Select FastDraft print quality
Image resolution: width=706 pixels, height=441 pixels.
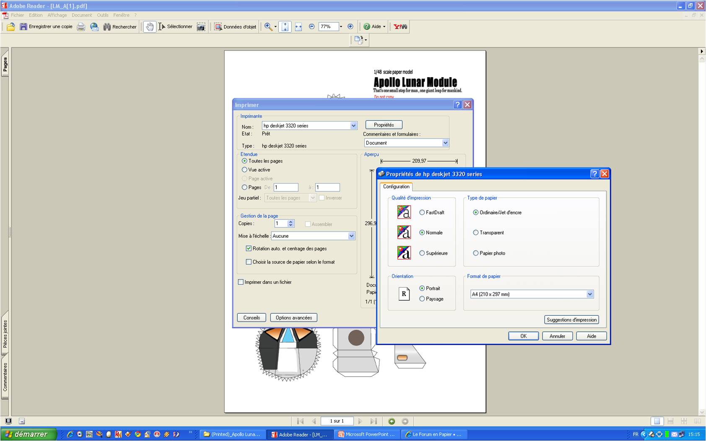coord(422,212)
